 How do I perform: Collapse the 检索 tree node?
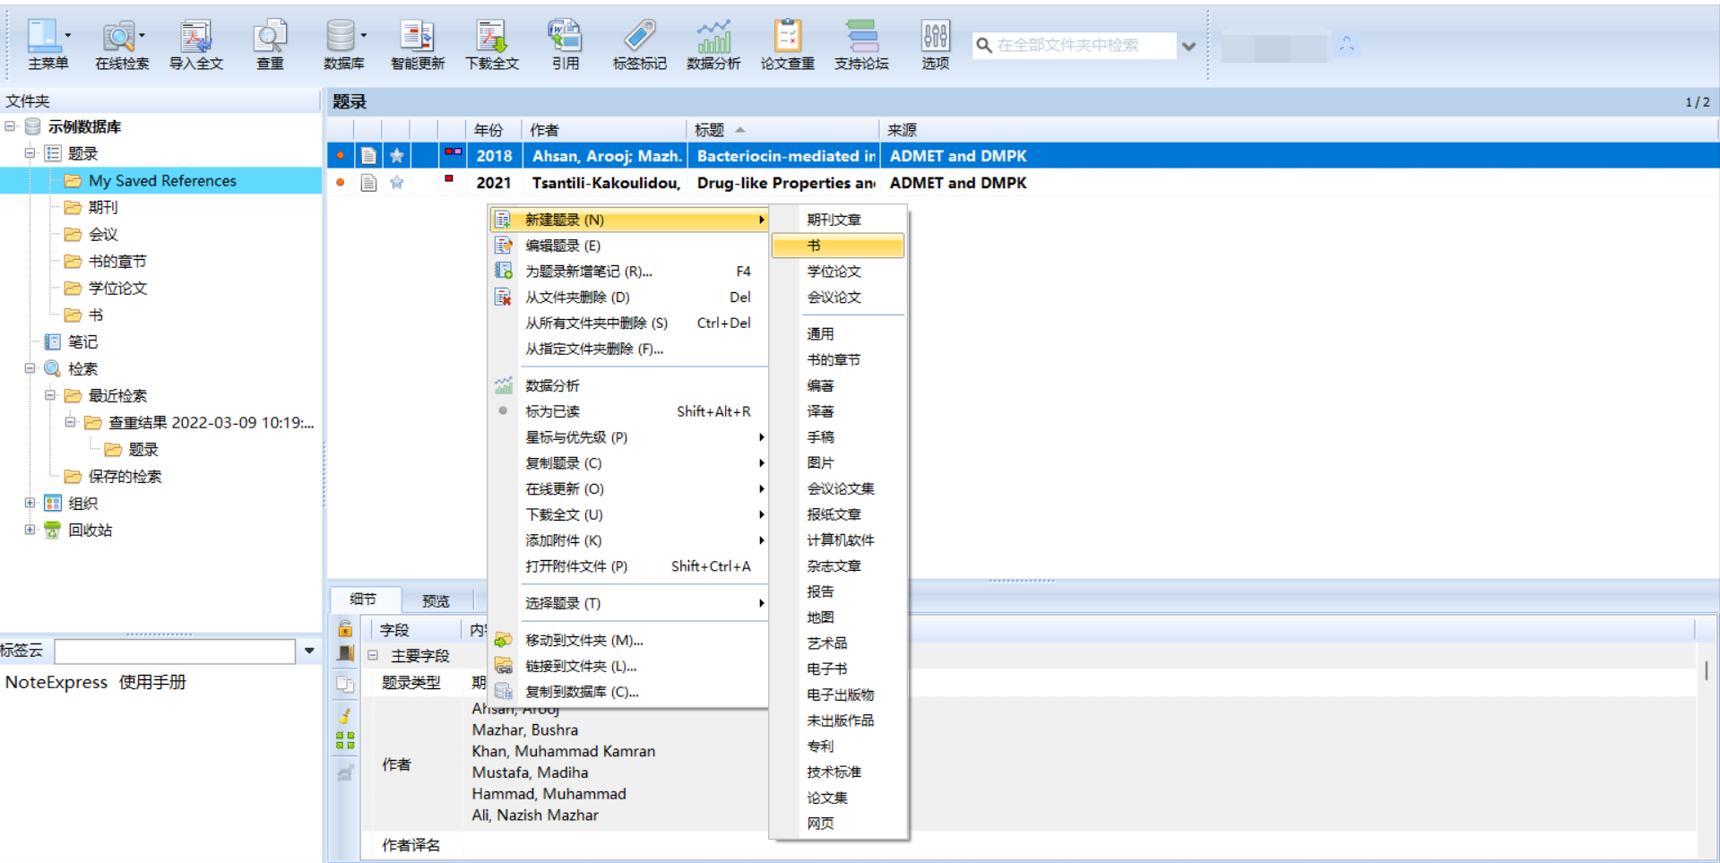(x=30, y=368)
